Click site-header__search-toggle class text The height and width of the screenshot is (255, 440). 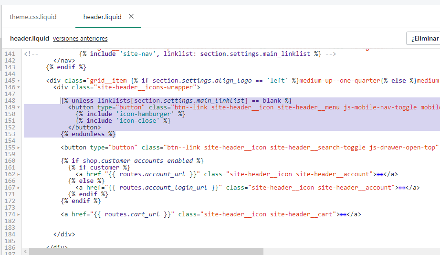(x=318, y=148)
